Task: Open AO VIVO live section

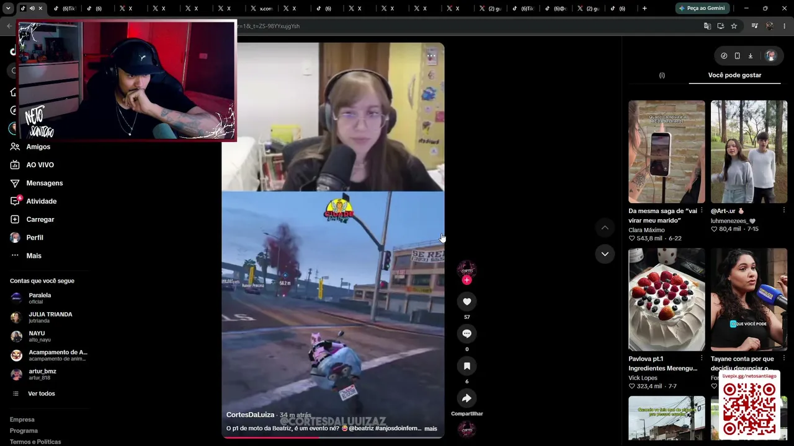Action: click(x=32, y=165)
